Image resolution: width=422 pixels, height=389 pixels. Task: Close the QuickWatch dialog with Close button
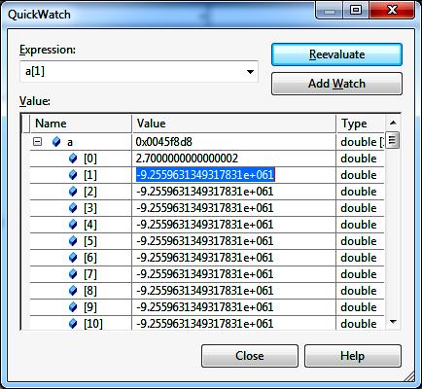pyautogui.click(x=250, y=356)
